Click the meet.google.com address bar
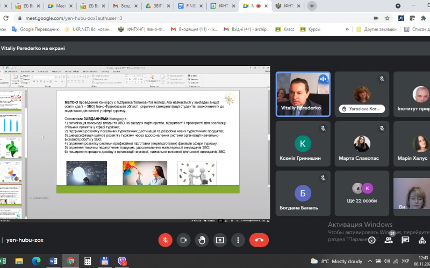The height and width of the screenshot is (268, 430). [x=192, y=18]
